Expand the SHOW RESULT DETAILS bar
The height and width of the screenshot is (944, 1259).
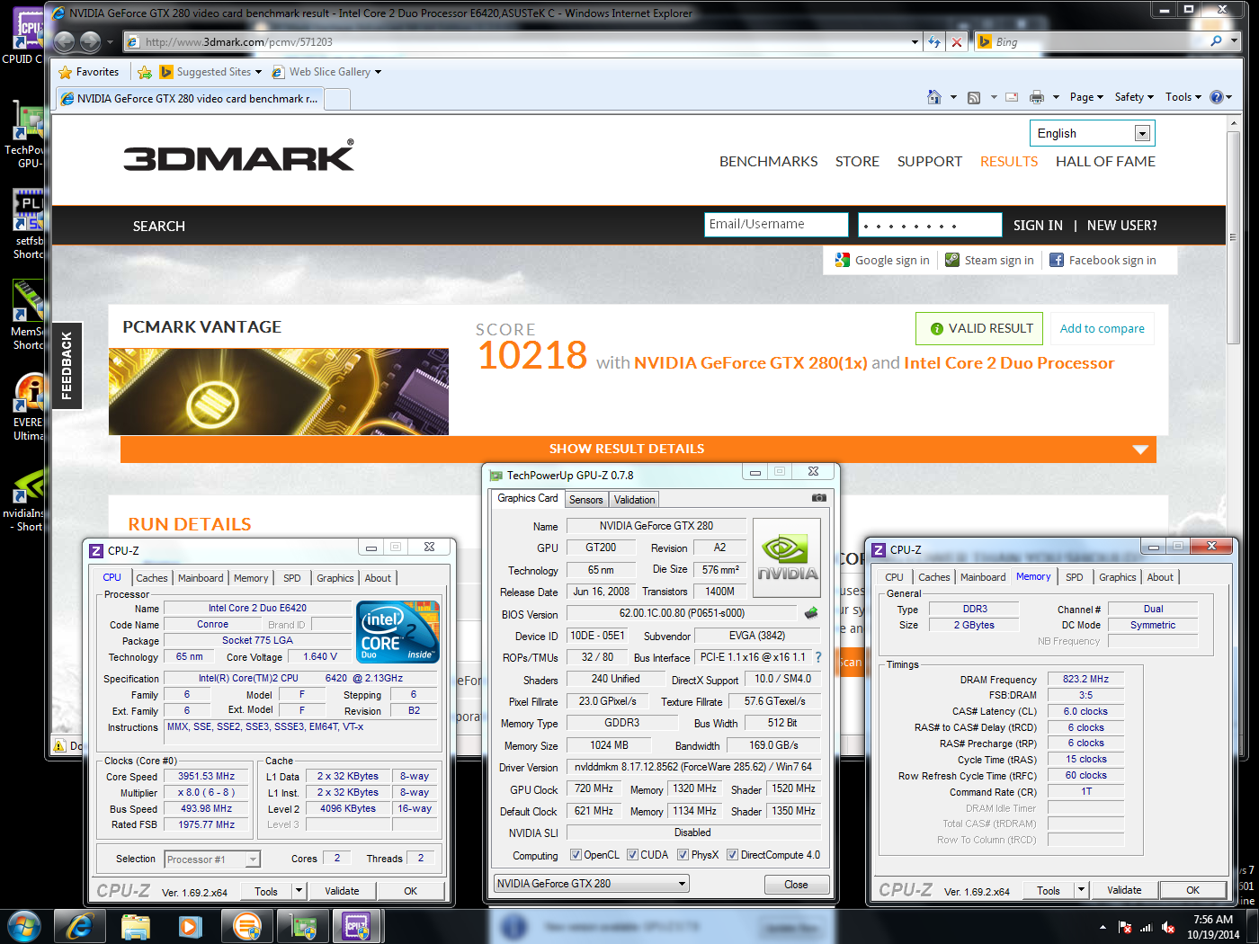pyautogui.click(x=638, y=449)
